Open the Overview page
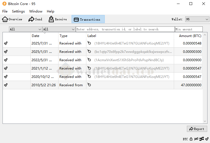210x143 pixels. click(x=12, y=19)
